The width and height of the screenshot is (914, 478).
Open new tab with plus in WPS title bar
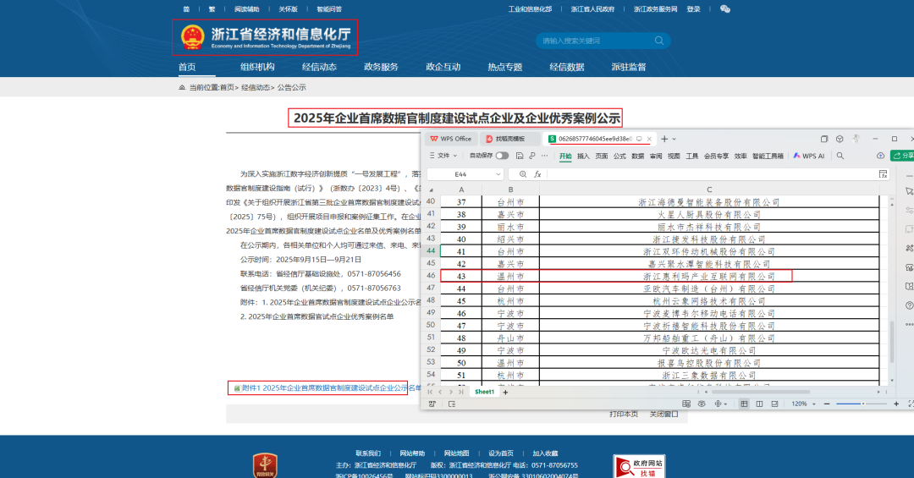[664, 139]
